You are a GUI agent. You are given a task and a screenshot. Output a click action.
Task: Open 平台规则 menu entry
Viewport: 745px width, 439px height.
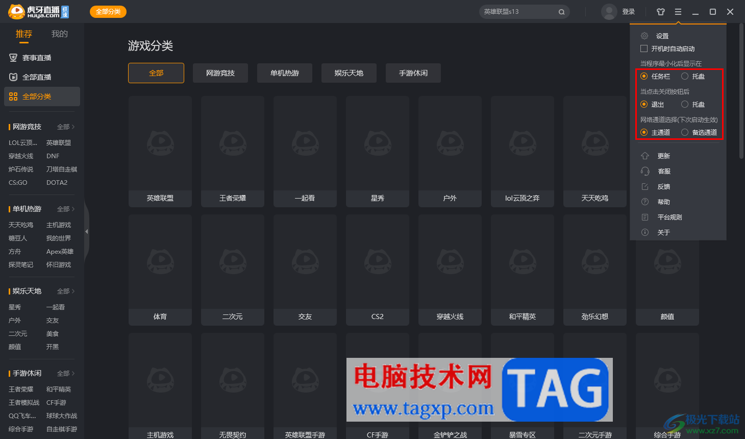point(669,217)
